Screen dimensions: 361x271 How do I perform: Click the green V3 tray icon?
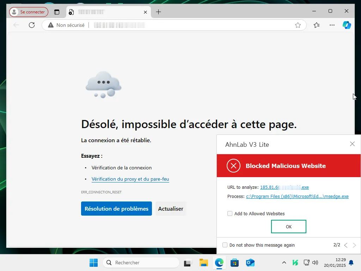[x=295, y=263]
